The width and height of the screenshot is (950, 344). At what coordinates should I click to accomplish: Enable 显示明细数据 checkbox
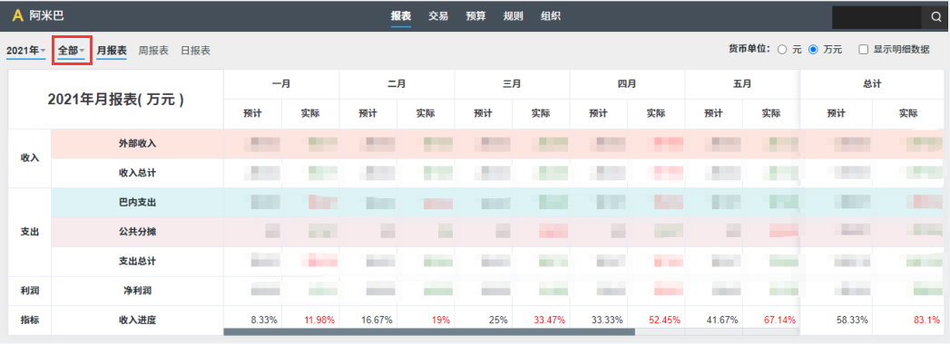(864, 50)
